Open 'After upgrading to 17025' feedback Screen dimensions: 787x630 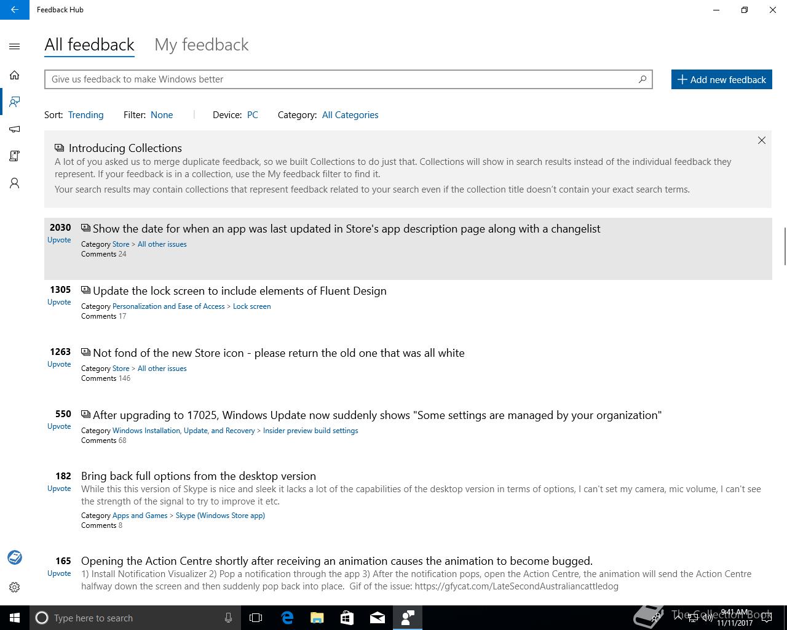coord(377,415)
